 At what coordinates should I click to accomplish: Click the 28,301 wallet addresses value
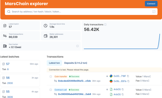coord(54,37)
